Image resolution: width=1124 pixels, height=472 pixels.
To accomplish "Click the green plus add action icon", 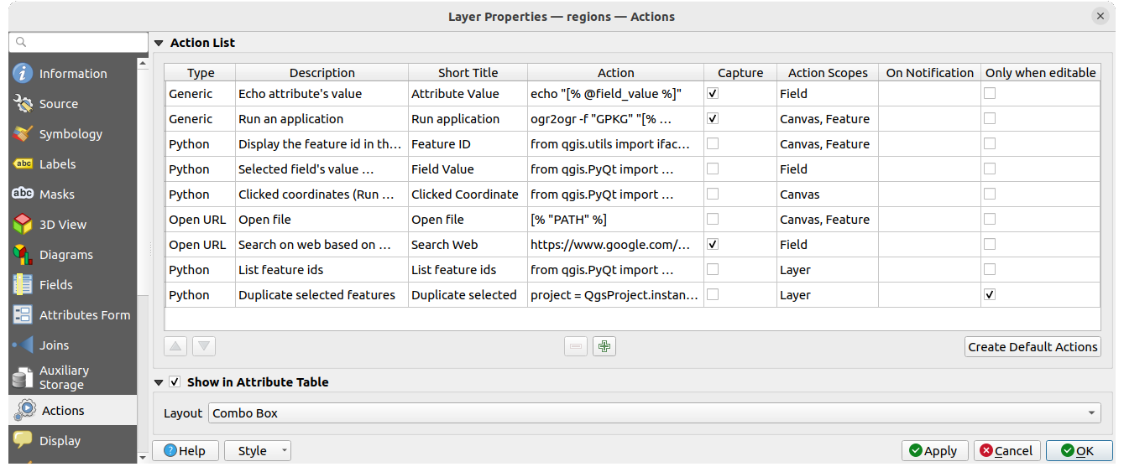I will (604, 346).
